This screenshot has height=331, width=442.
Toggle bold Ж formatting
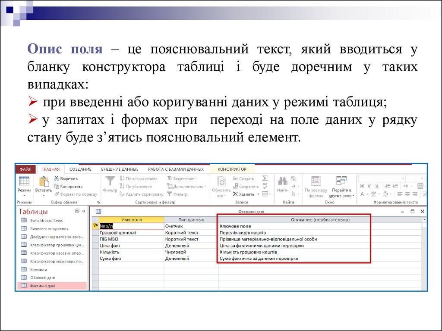pyautogui.click(x=362, y=186)
